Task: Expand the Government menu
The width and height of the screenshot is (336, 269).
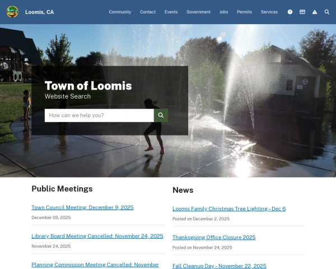Action: 198,12
